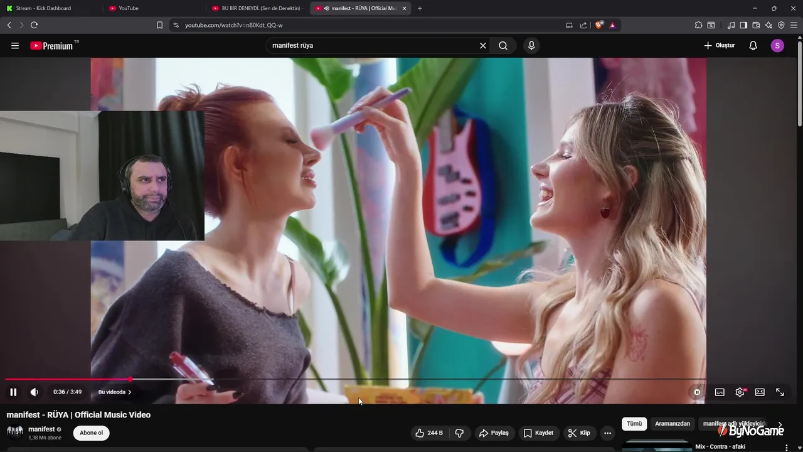
Task: Share this page from the address bar
Action: click(x=583, y=25)
